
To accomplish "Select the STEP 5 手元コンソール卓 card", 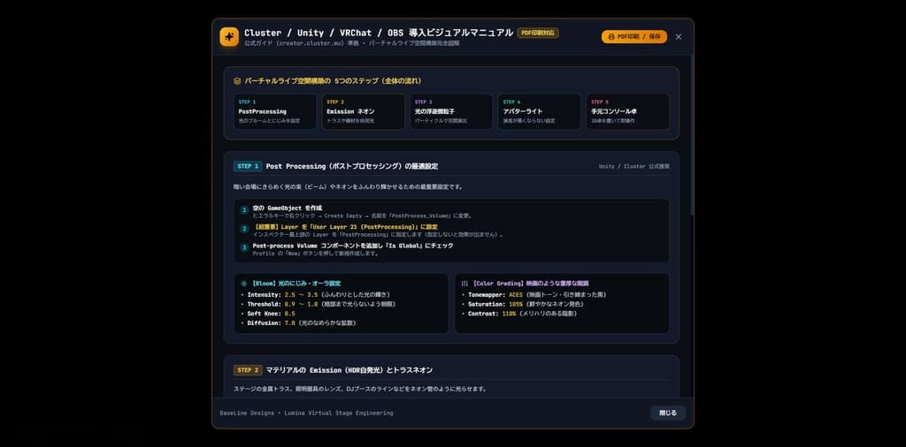I will pyautogui.click(x=627, y=111).
